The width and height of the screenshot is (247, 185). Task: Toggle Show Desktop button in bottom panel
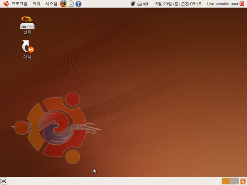point(4,181)
